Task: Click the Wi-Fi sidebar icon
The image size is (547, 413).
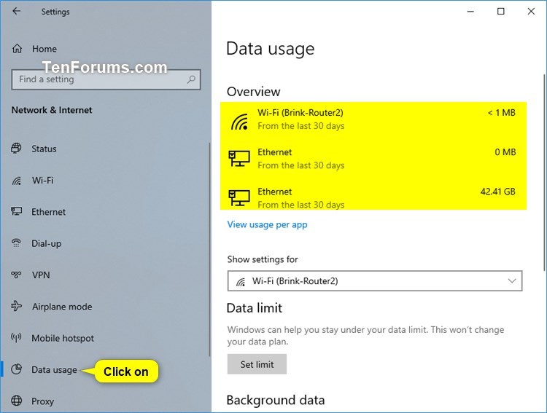Action: (x=16, y=181)
